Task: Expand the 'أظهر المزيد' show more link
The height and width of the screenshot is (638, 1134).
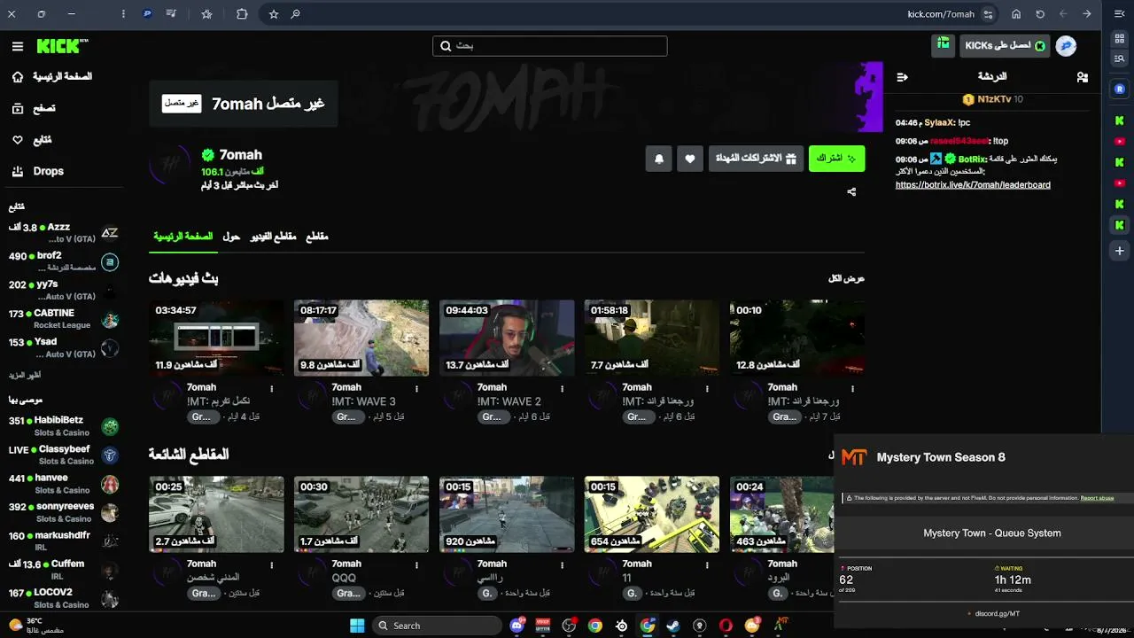Action: [25, 375]
